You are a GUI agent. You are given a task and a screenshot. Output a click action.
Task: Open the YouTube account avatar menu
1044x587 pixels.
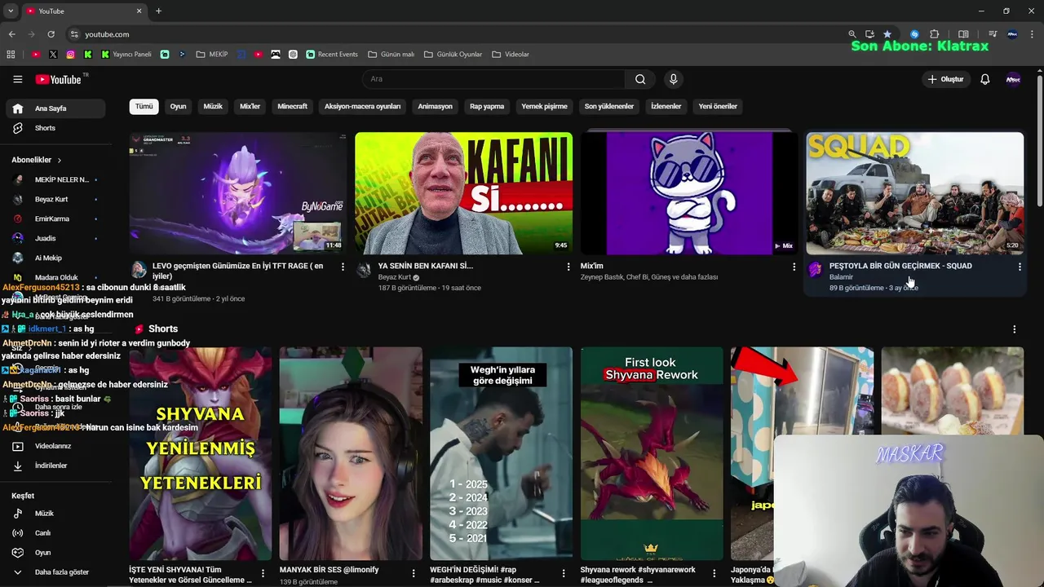[x=1013, y=79]
